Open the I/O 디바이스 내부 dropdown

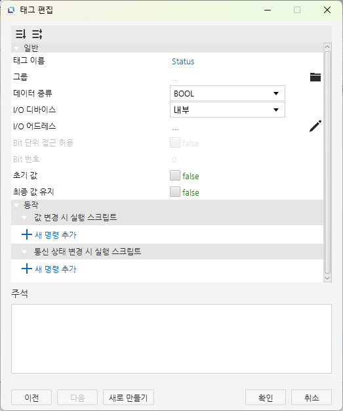228,110
